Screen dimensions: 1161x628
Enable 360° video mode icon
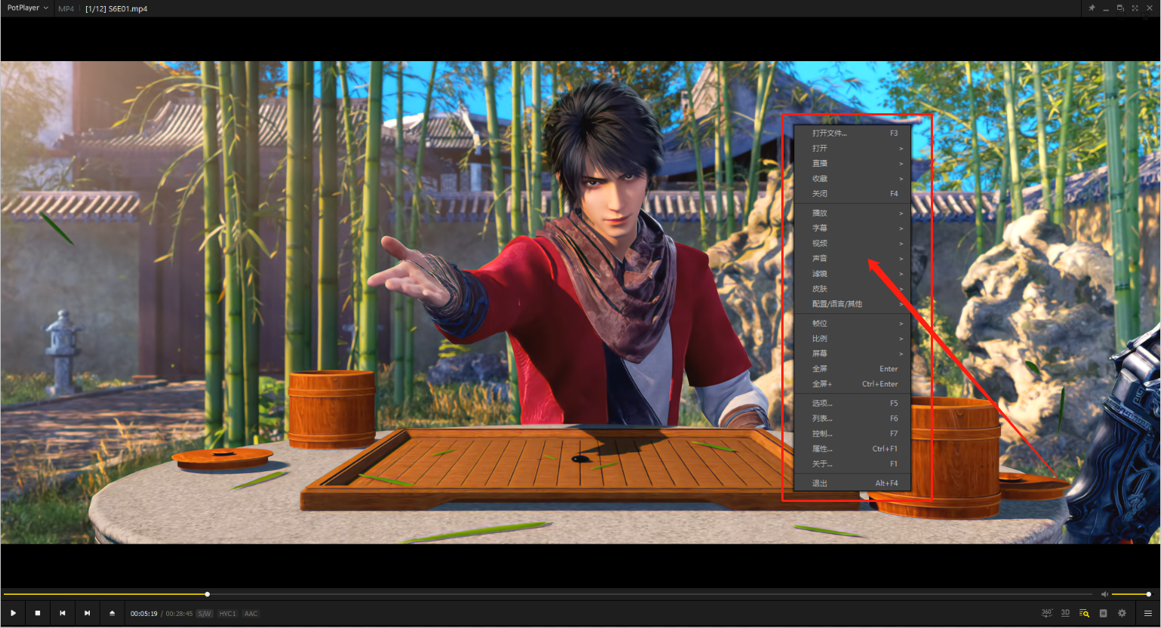coord(1047,613)
